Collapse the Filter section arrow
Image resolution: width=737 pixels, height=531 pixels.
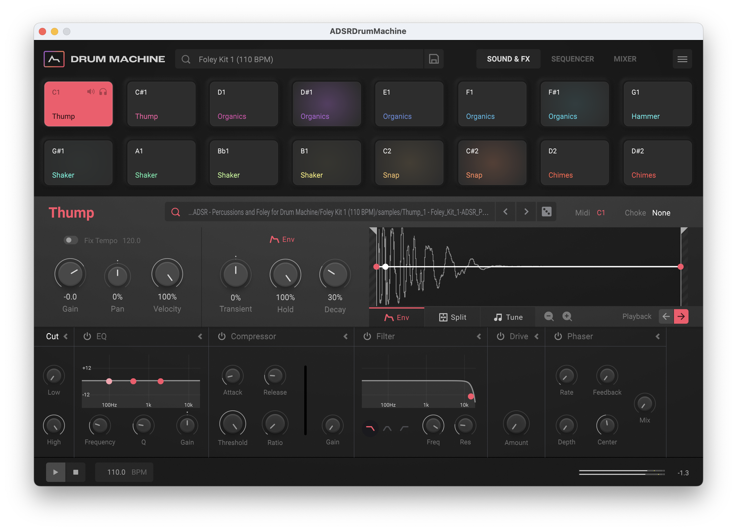(479, 336)
